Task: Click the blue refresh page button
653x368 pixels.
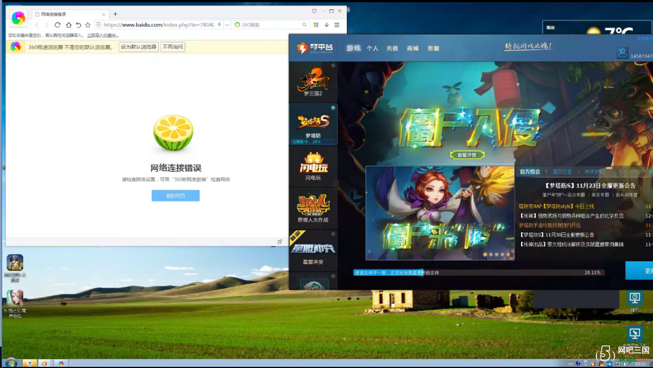Action: coord(175,196)
